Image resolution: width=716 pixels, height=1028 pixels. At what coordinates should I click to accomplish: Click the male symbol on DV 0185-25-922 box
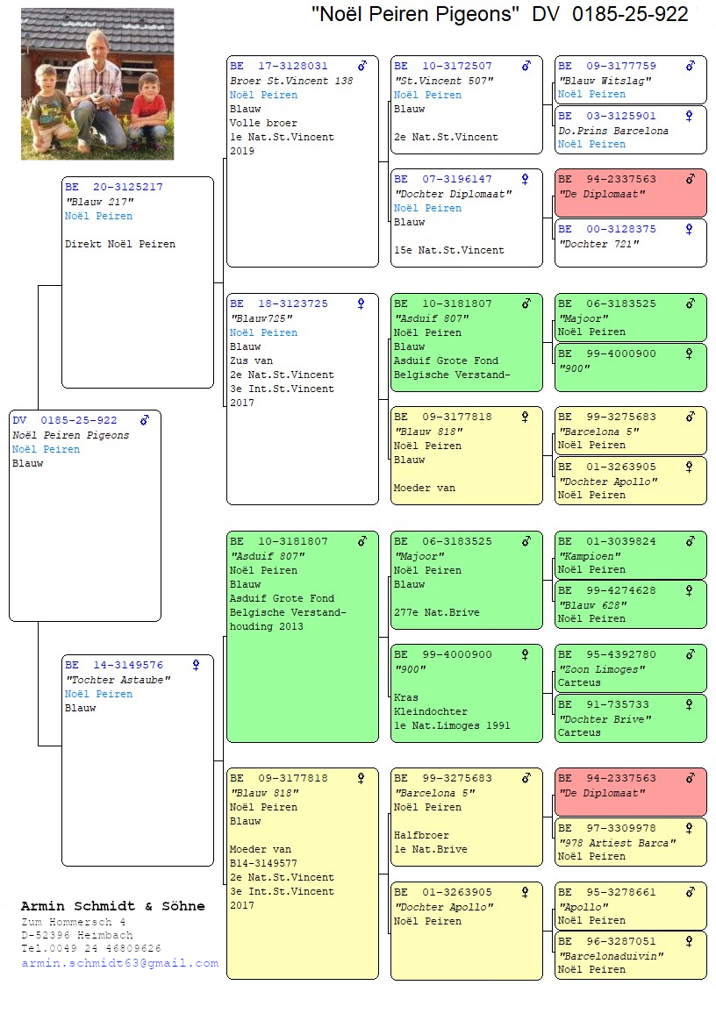pos(145,420)
